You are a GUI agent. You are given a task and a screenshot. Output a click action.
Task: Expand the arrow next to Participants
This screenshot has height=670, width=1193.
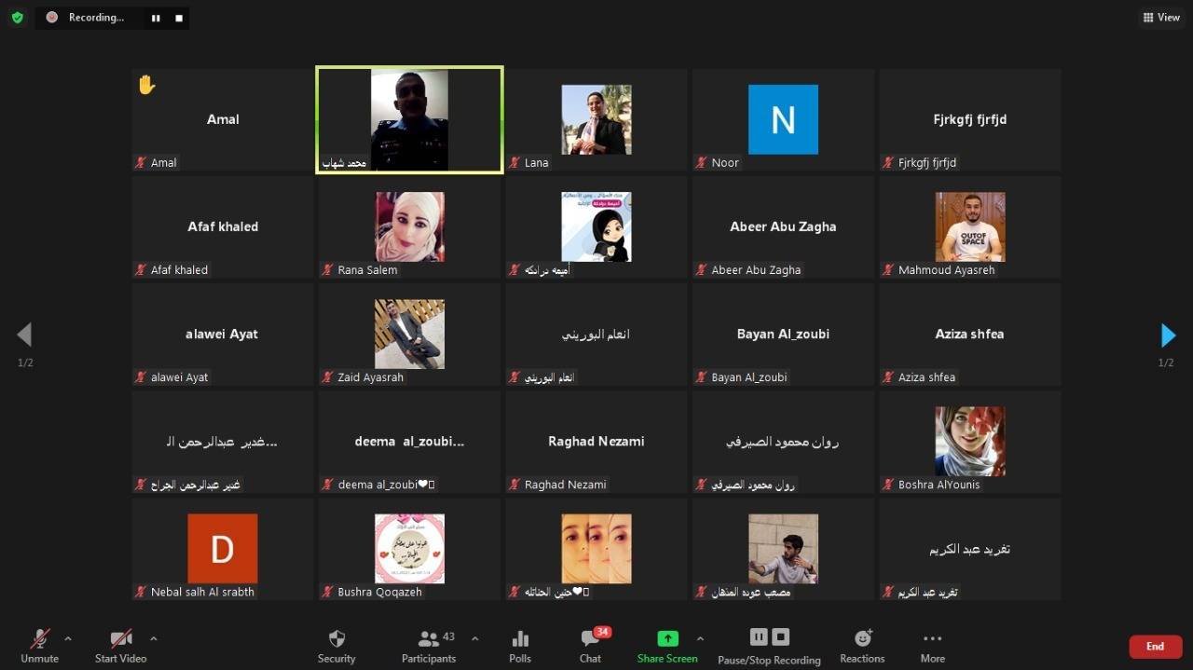(475, 638)
